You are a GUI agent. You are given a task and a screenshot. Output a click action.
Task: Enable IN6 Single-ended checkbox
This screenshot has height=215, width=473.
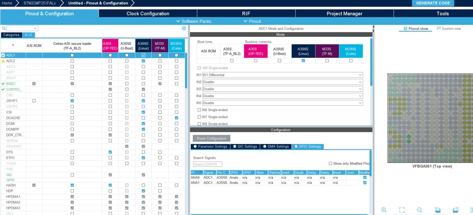[x=199, y=110]
